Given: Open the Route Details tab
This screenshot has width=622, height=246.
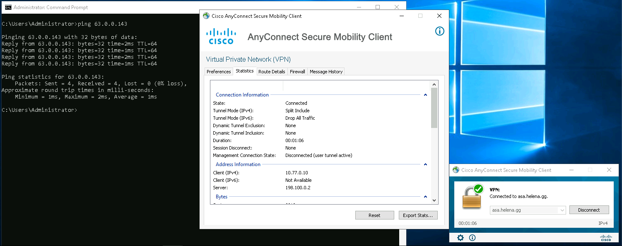Looking at the screenshot, I should point(272,72).
